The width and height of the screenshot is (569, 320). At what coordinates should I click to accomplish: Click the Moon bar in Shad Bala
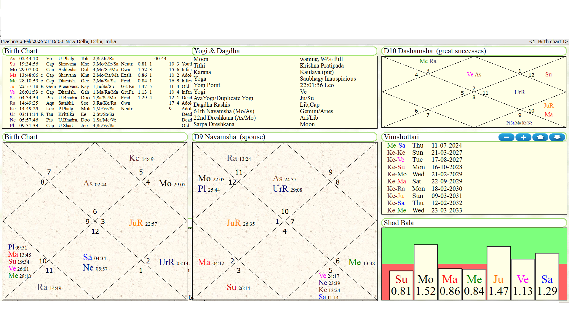[426, 273]
